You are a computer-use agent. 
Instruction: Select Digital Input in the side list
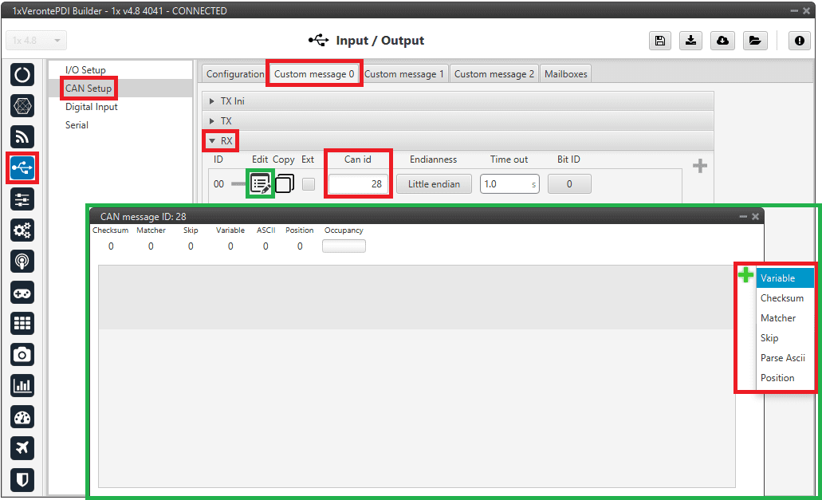pyautogui.click(x=91, y=107)
